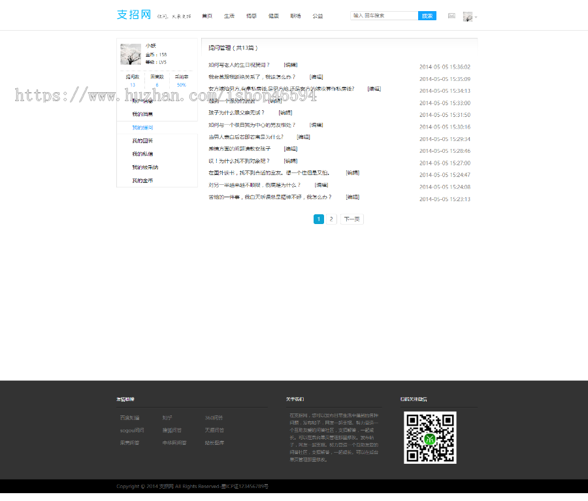Viewport: 588px width, 501px height.
Task: Click the 提问管理（共13篇）heading
Action: tap(233, 48)
